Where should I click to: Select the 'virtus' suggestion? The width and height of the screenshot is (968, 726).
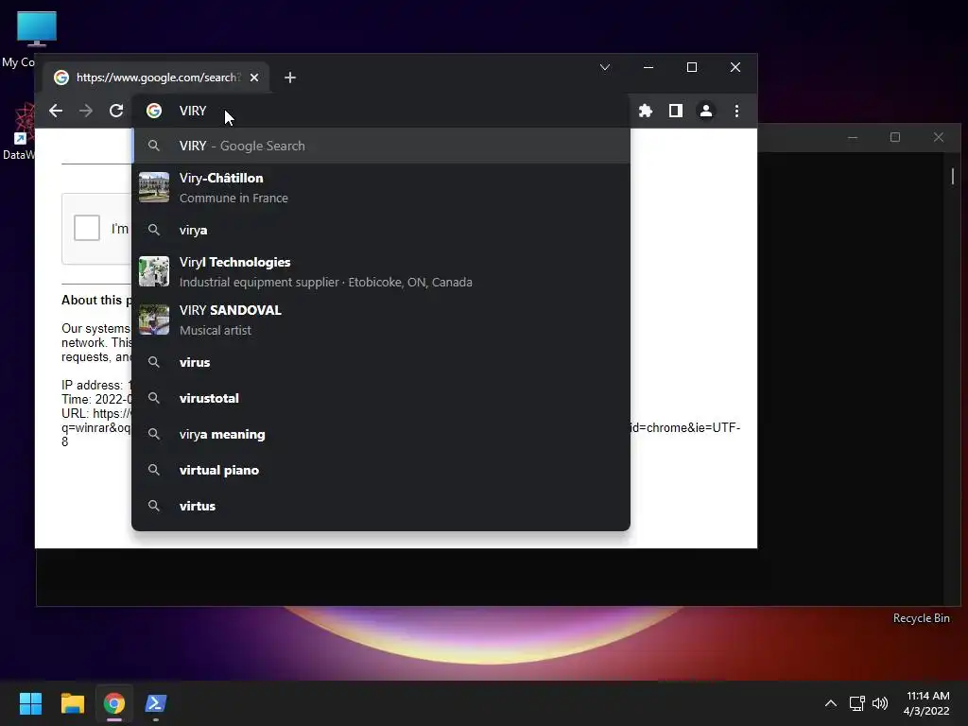point(381,506)
